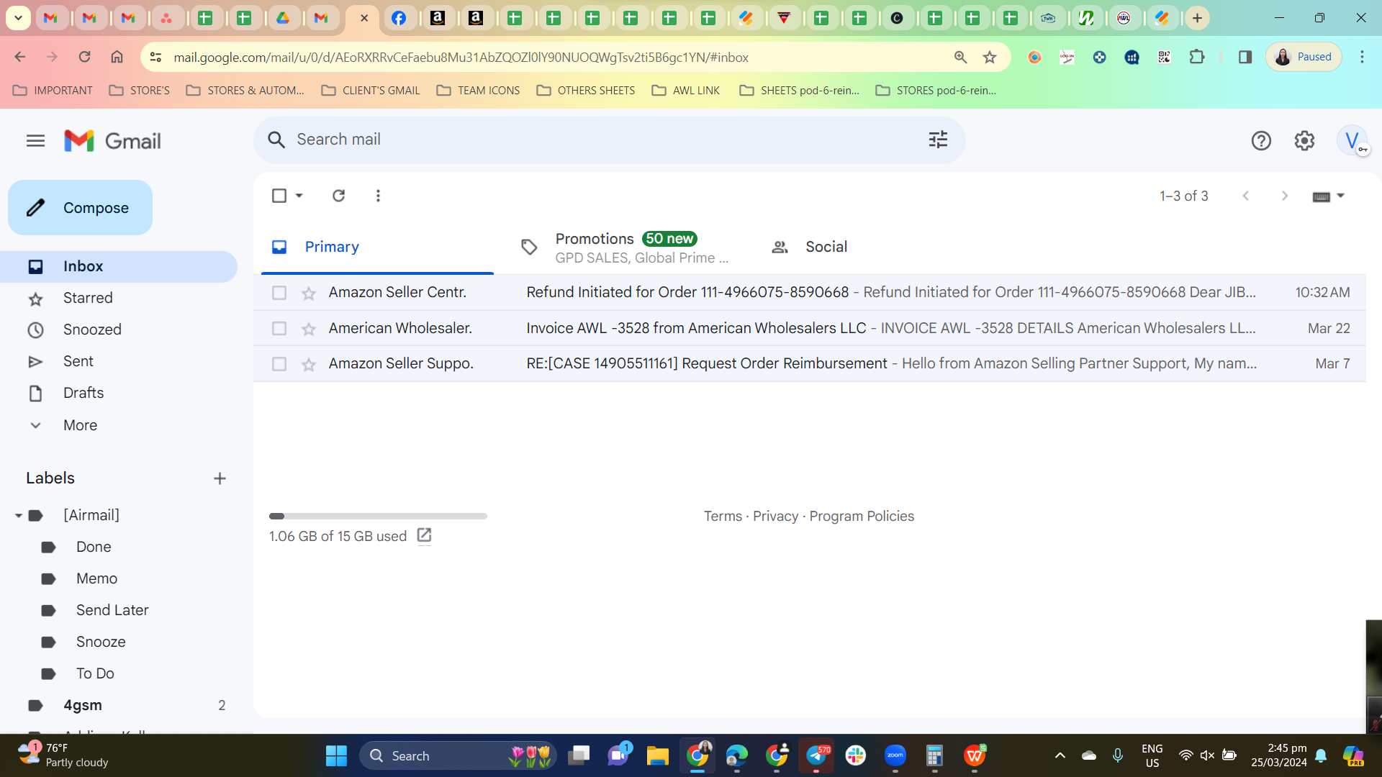Go to newer emails arrow
Viewport: 1382px width, 777px height.
[1246, 196]
